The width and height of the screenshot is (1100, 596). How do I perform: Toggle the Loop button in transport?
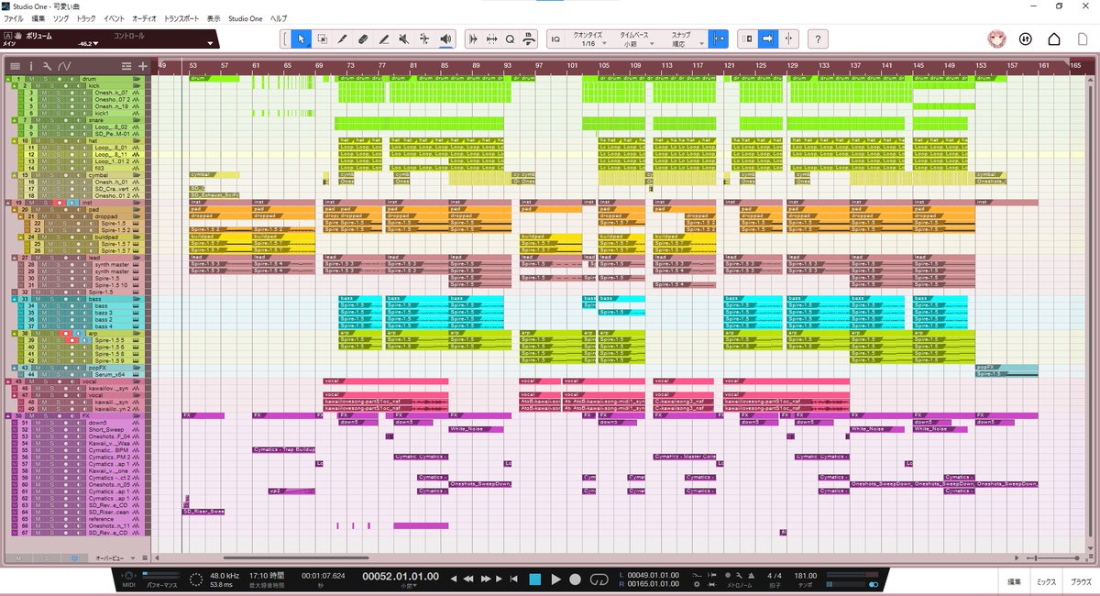599,579
